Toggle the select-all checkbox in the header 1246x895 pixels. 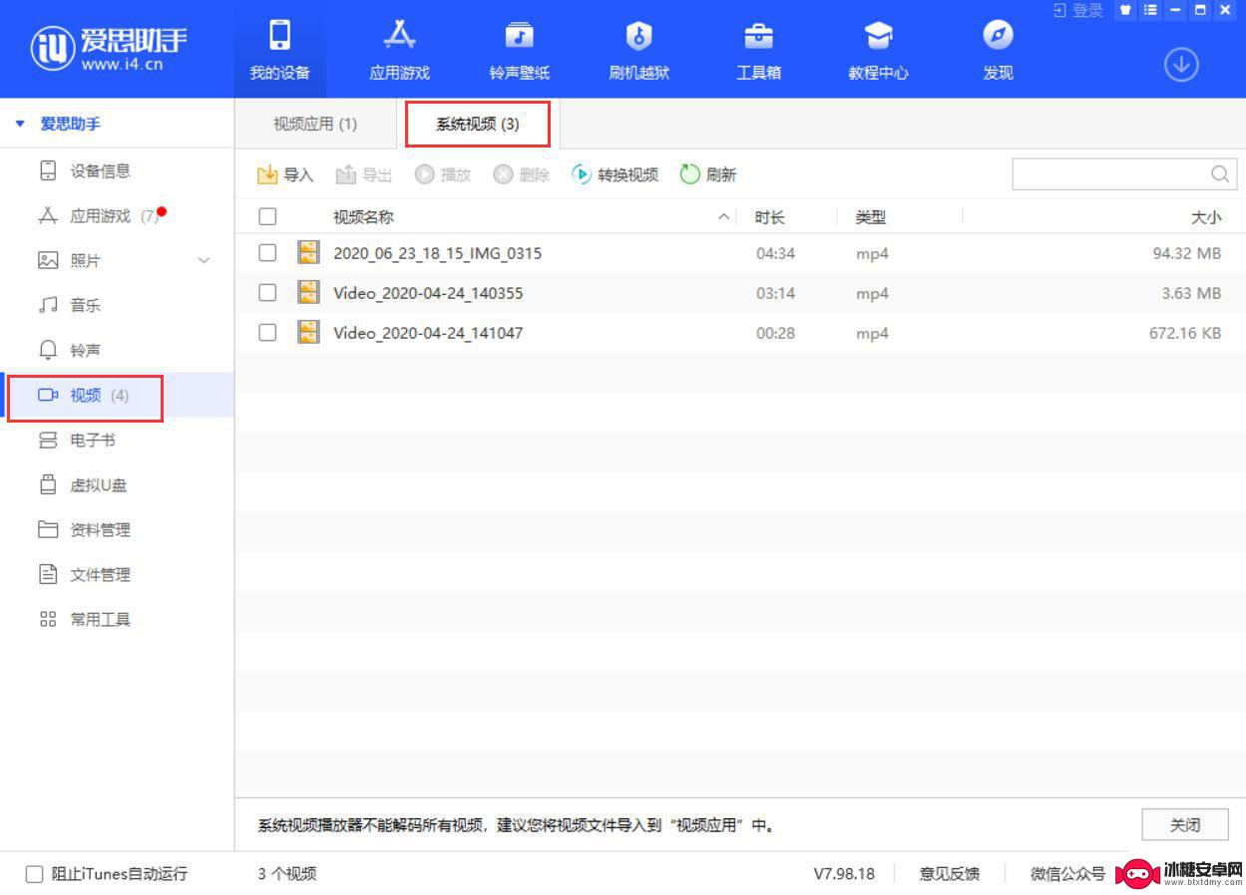pos(267,216)
